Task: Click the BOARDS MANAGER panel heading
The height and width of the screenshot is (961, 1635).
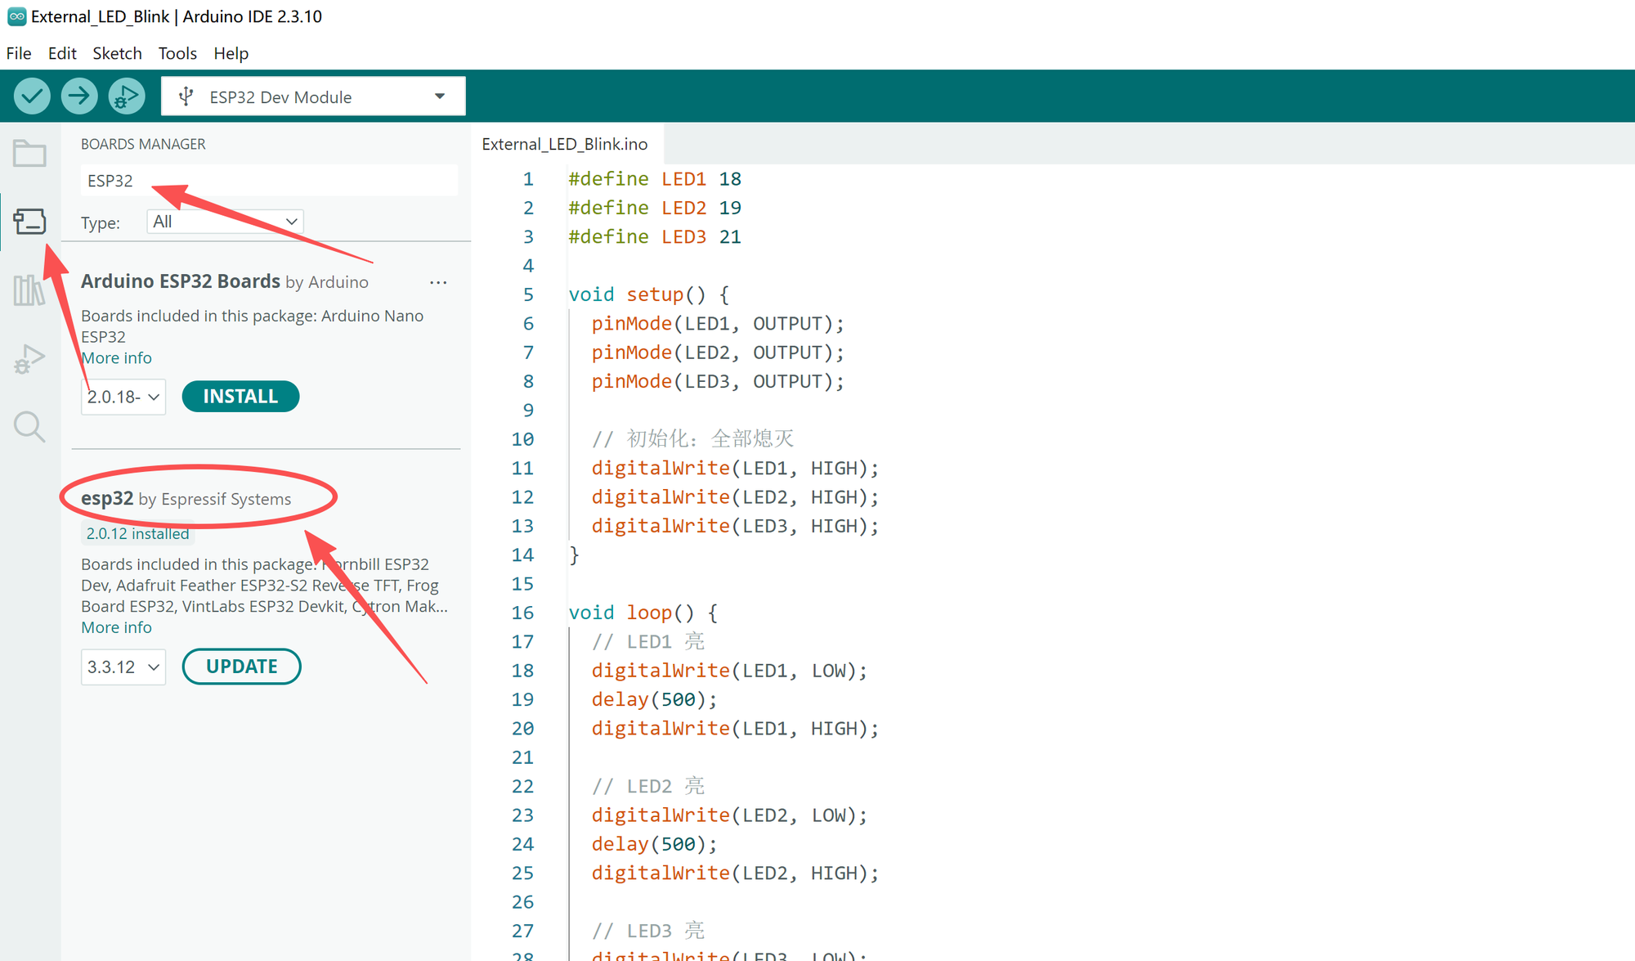Action: coord(143,144)
